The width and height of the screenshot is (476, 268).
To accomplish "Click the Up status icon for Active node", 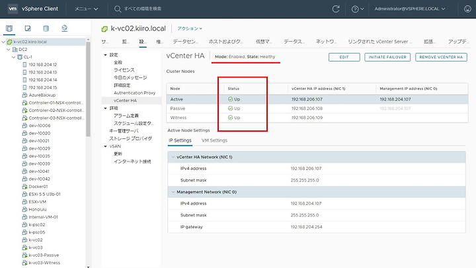I will point(231,99).
